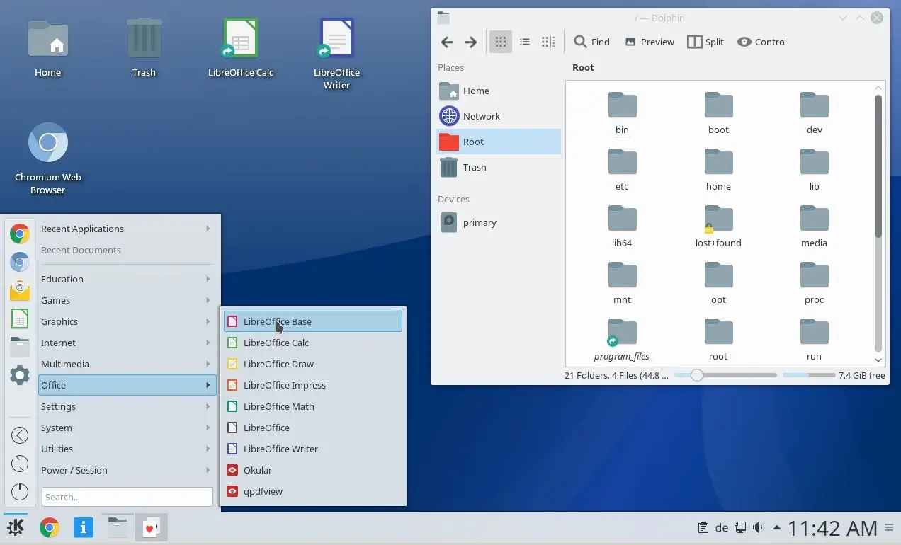Image resolution: width=901 pixels, height=545 pixels.
Task: Launch Chromium from the taskbar
Action: 50,527
